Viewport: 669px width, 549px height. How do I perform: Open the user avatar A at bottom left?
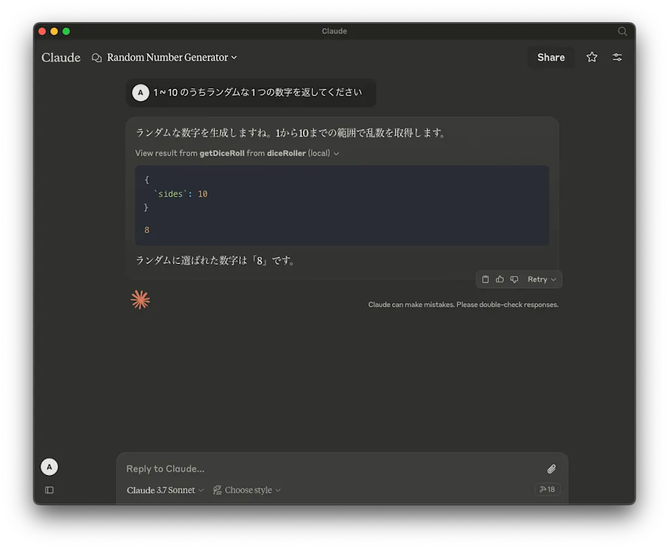50,467
